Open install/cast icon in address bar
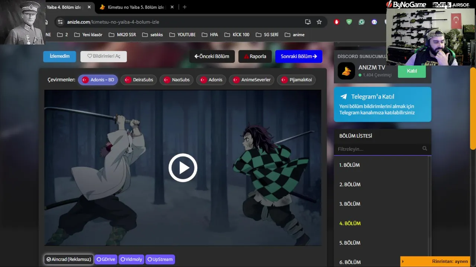Screen dimensions: 476x267 coord(308,22)
